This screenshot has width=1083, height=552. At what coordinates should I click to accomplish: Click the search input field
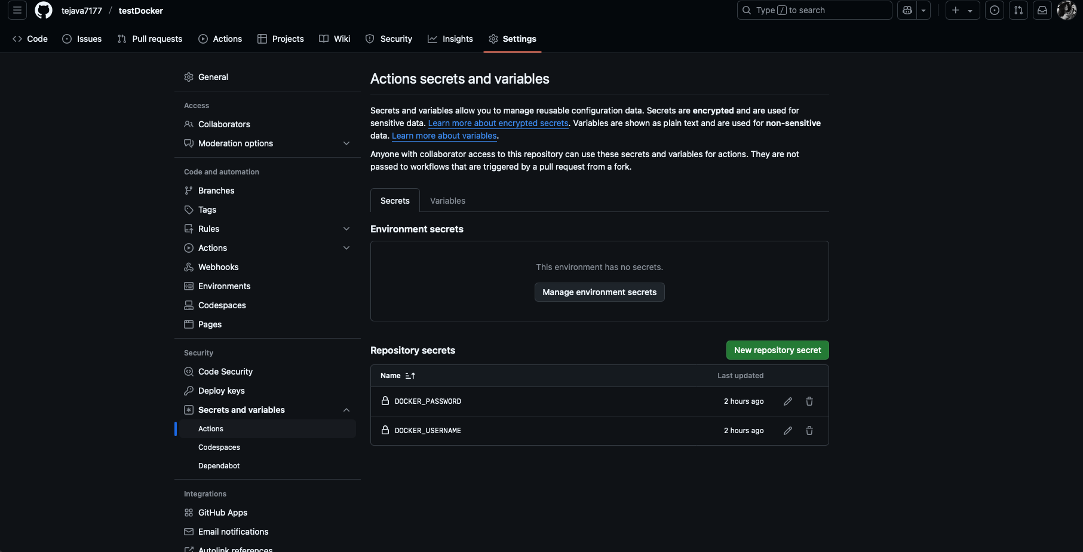814,10
